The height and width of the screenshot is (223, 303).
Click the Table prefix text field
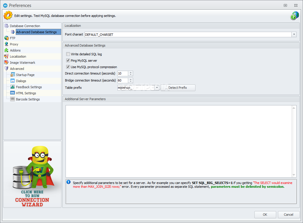point(136,88)
